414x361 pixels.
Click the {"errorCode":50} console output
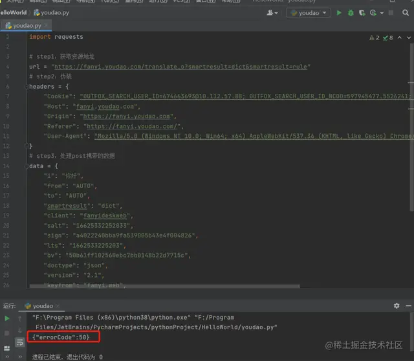[x=61, y=337]
